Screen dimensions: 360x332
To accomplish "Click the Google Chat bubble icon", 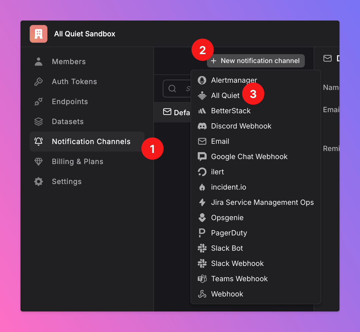I will pos(202,157).
